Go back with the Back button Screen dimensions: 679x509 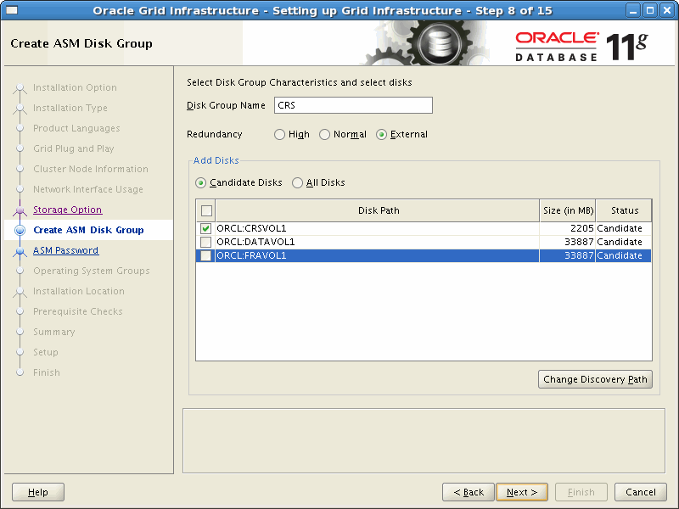[469, 492]
